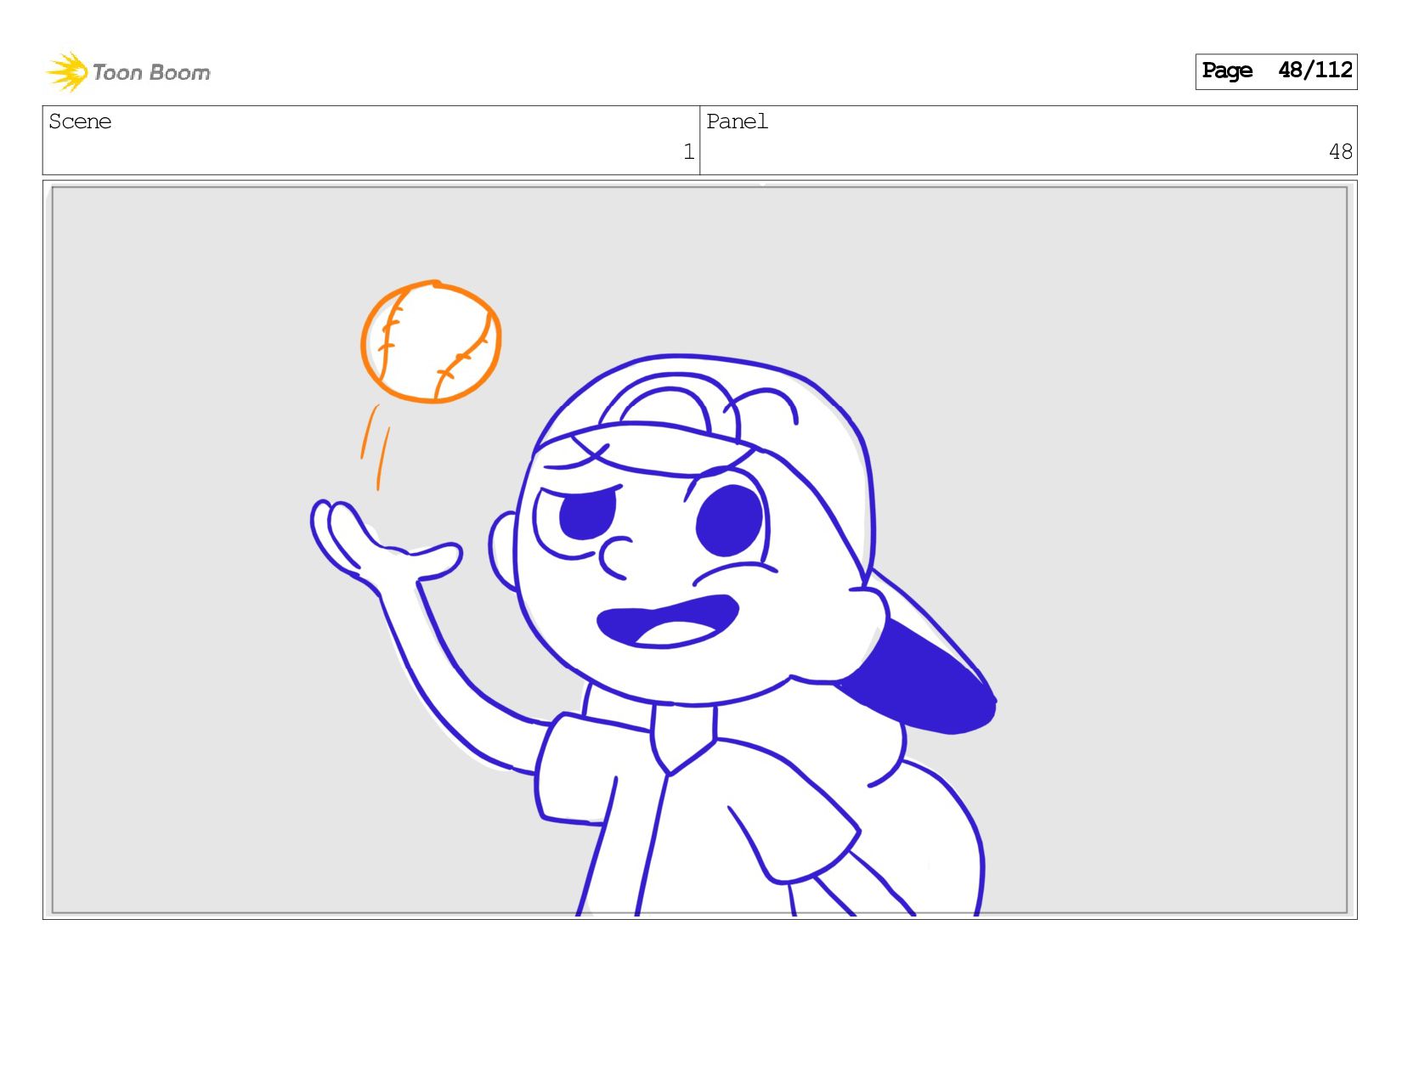Viewport: 1402px width, 1083px height.
Task: Click the storyboard panel drawing thumbnail
Action: [x=699, y=550]
